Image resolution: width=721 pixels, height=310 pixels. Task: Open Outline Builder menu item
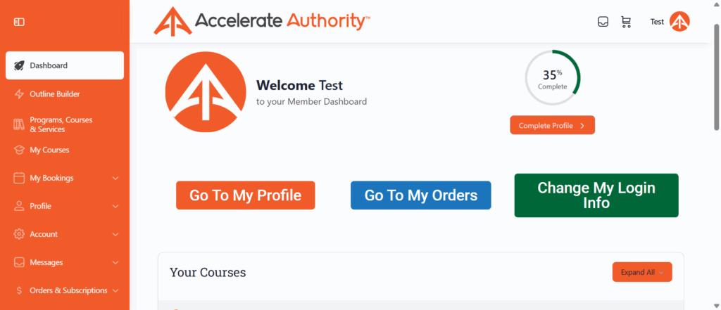click(65, 94)
